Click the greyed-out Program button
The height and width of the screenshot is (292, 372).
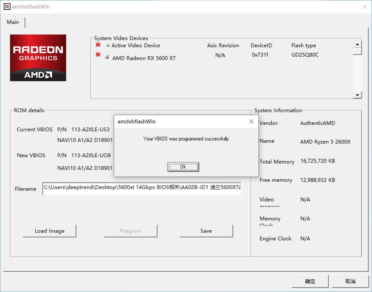pos(130,231)
